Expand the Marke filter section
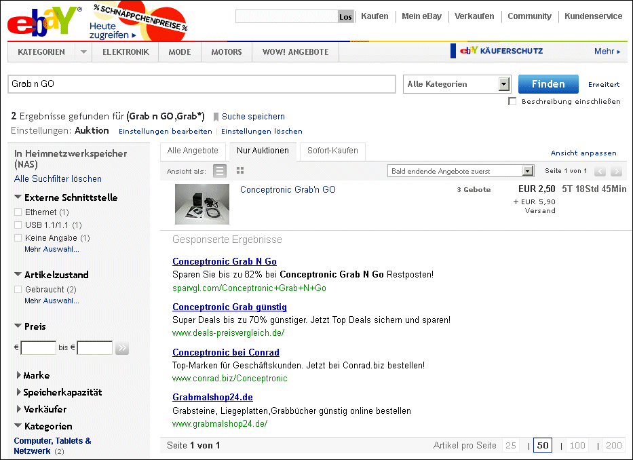Image resolution: width=633 pixels, height=460 pixels. click(18, 375)
